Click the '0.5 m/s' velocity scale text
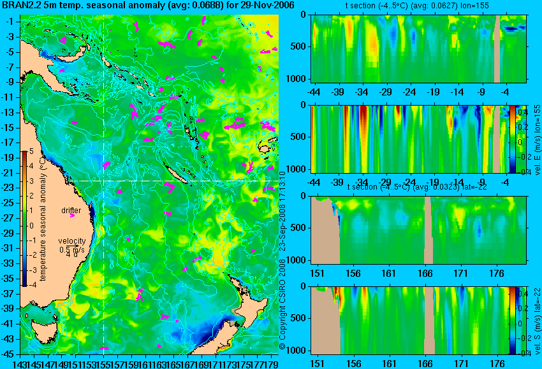This screenshot has height=369, width=542. click(71, 249)
